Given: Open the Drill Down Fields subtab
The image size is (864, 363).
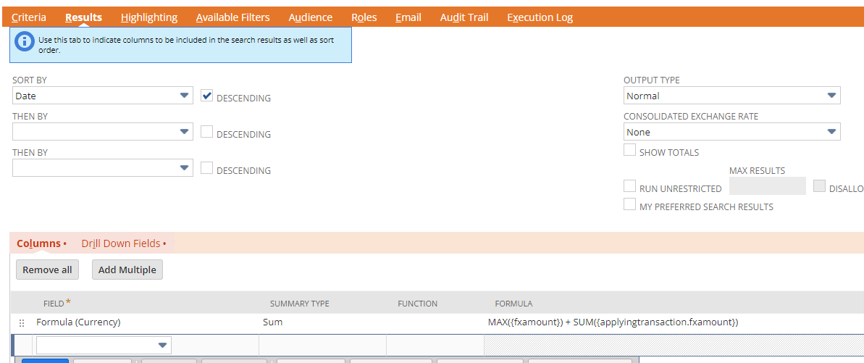Looking at the screenshot, I should click(123, 243).
